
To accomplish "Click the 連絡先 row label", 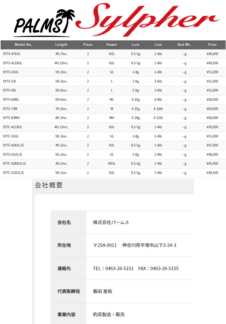I will click(64, 269).
